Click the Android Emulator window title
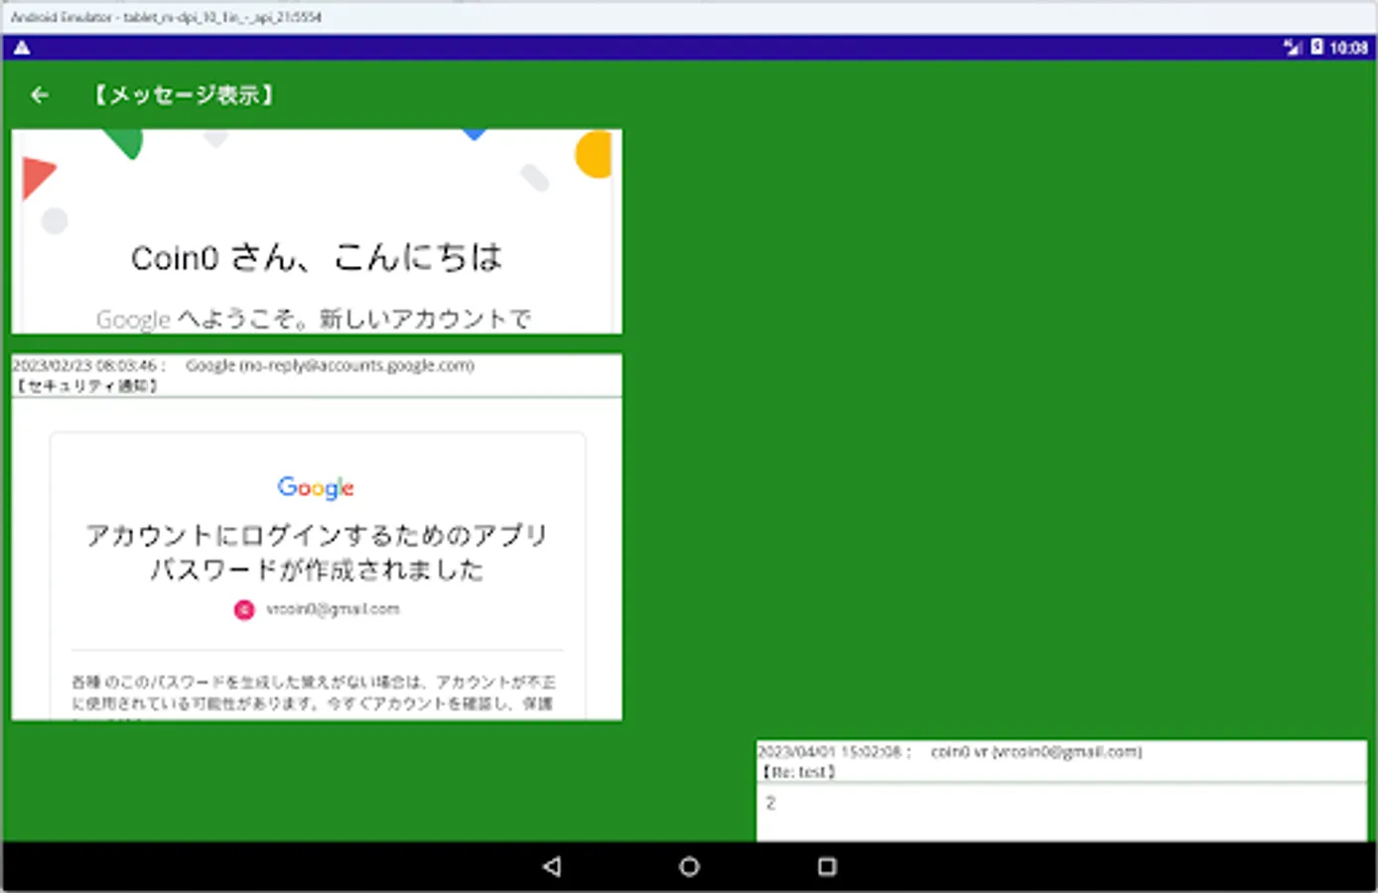The height and width of the screenshot is (893, 1378). 166,17
